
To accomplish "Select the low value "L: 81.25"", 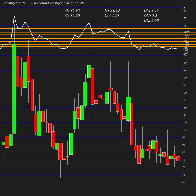I will tap(112, 16).
